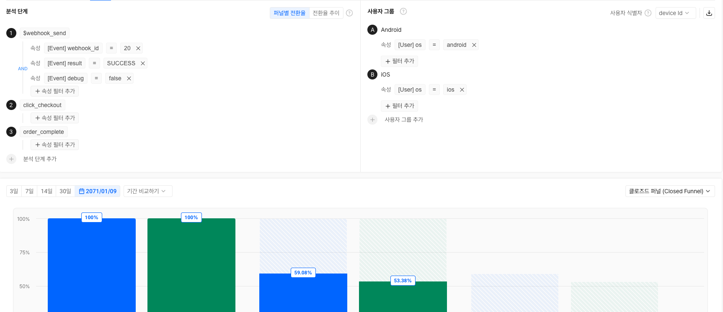The image size is (723, 312).
Task: Remove the false debug filter value
Action: [129, 78]
